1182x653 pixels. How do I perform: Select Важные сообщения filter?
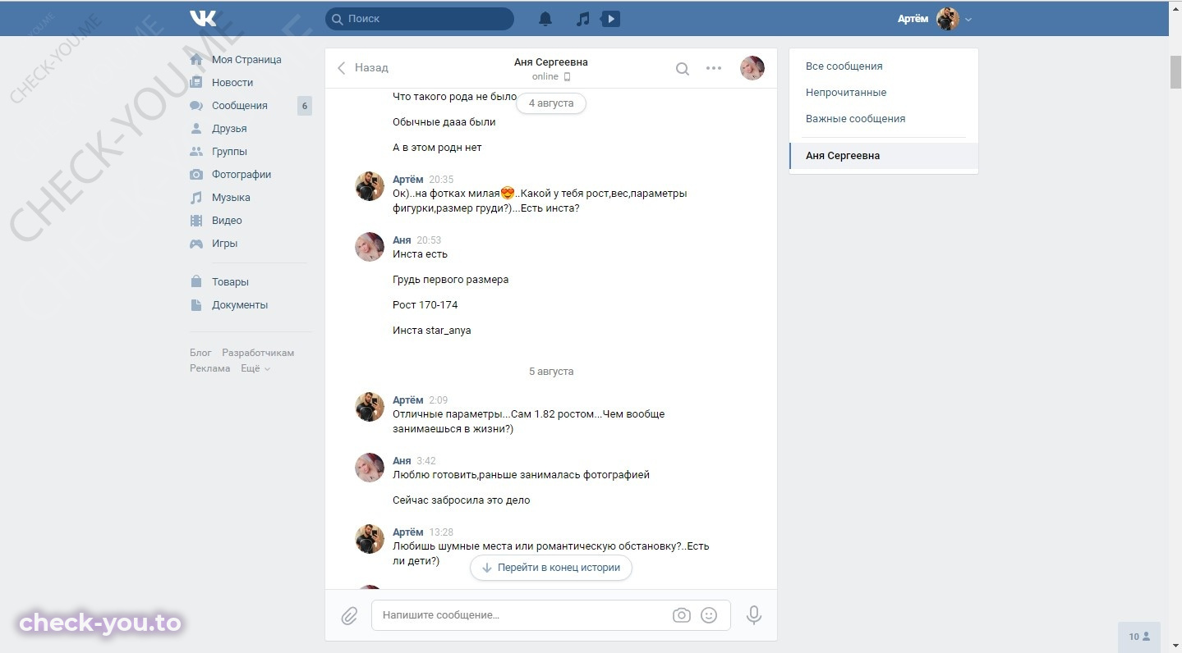[855, 119]
